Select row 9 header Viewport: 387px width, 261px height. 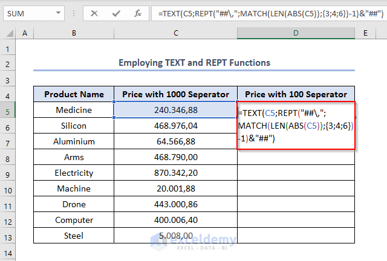(8, 173)
